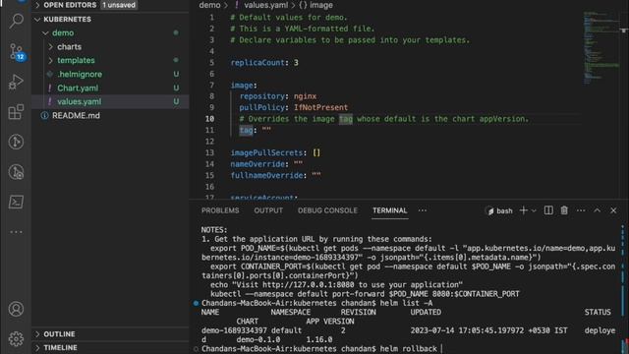Viewport: 629px width, 354px height.
Task: Click the values.yaml breadcrumb segment
Action: [265, 5]
